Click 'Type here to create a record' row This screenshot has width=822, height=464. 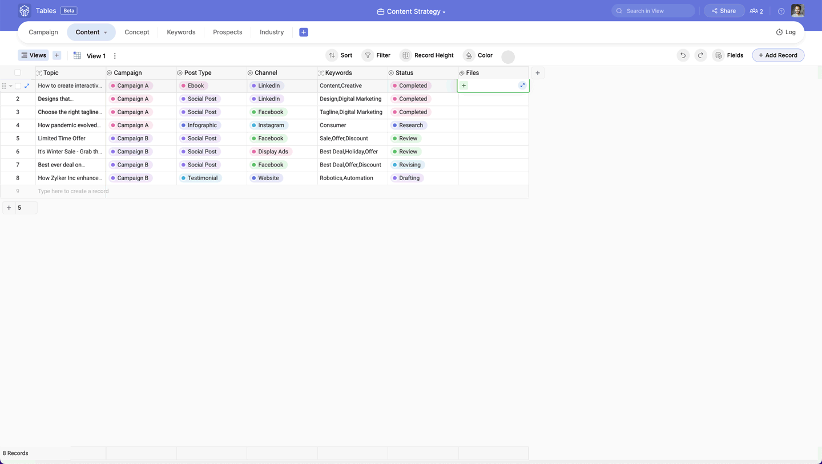264,192
